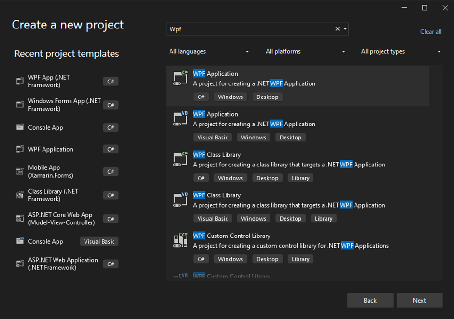Click the C# WPF Class Library icon

click(x=180, y=160)
